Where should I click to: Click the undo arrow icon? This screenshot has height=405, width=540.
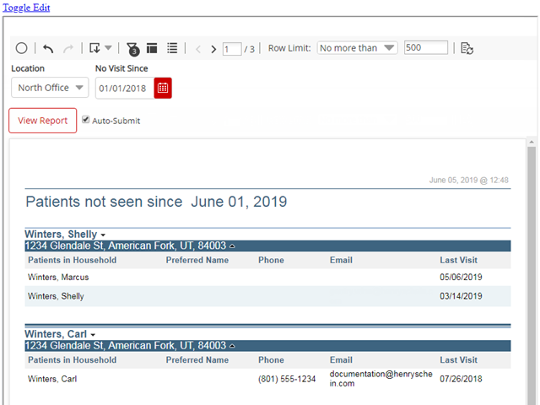coord(48,49)
